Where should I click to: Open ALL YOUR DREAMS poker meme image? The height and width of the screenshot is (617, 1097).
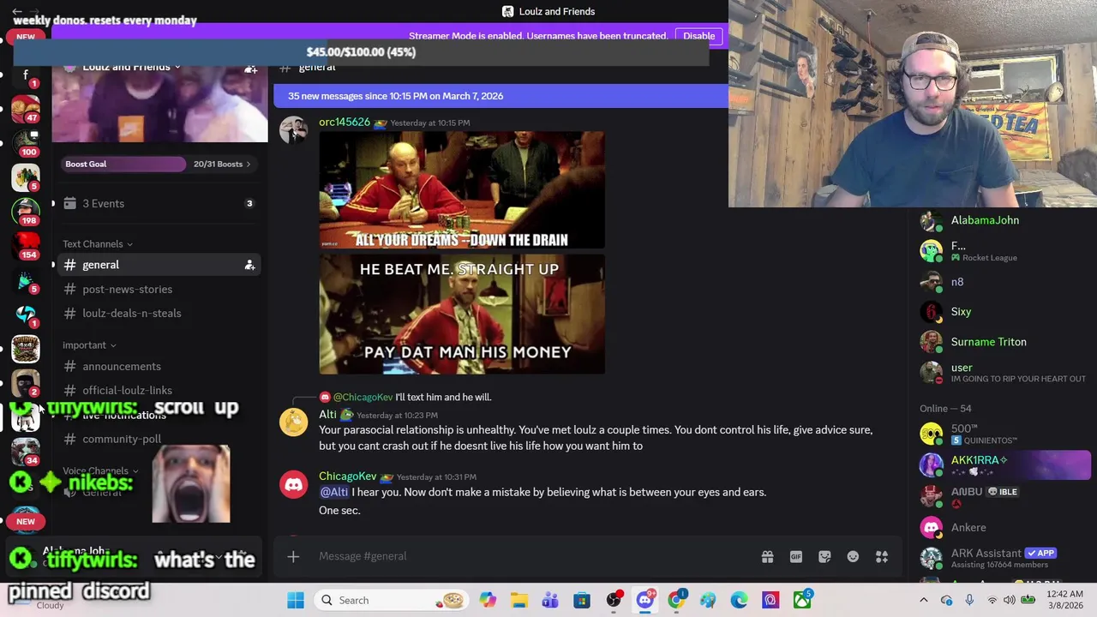pos(462,189)
